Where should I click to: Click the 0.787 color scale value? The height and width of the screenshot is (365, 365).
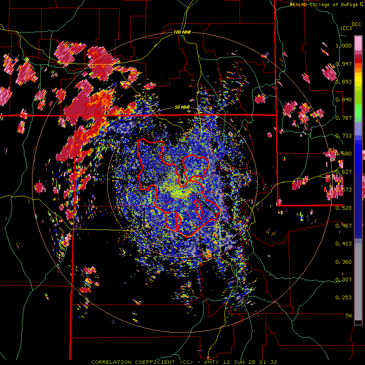click(344, 118)
